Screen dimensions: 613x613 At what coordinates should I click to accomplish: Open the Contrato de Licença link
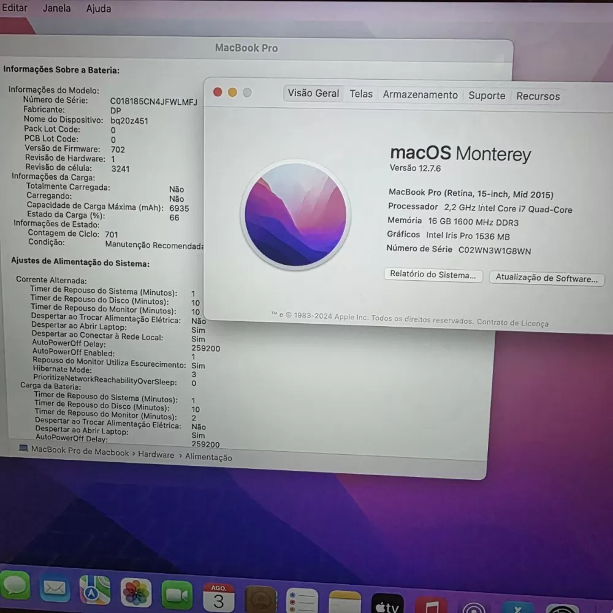(512, 323)
